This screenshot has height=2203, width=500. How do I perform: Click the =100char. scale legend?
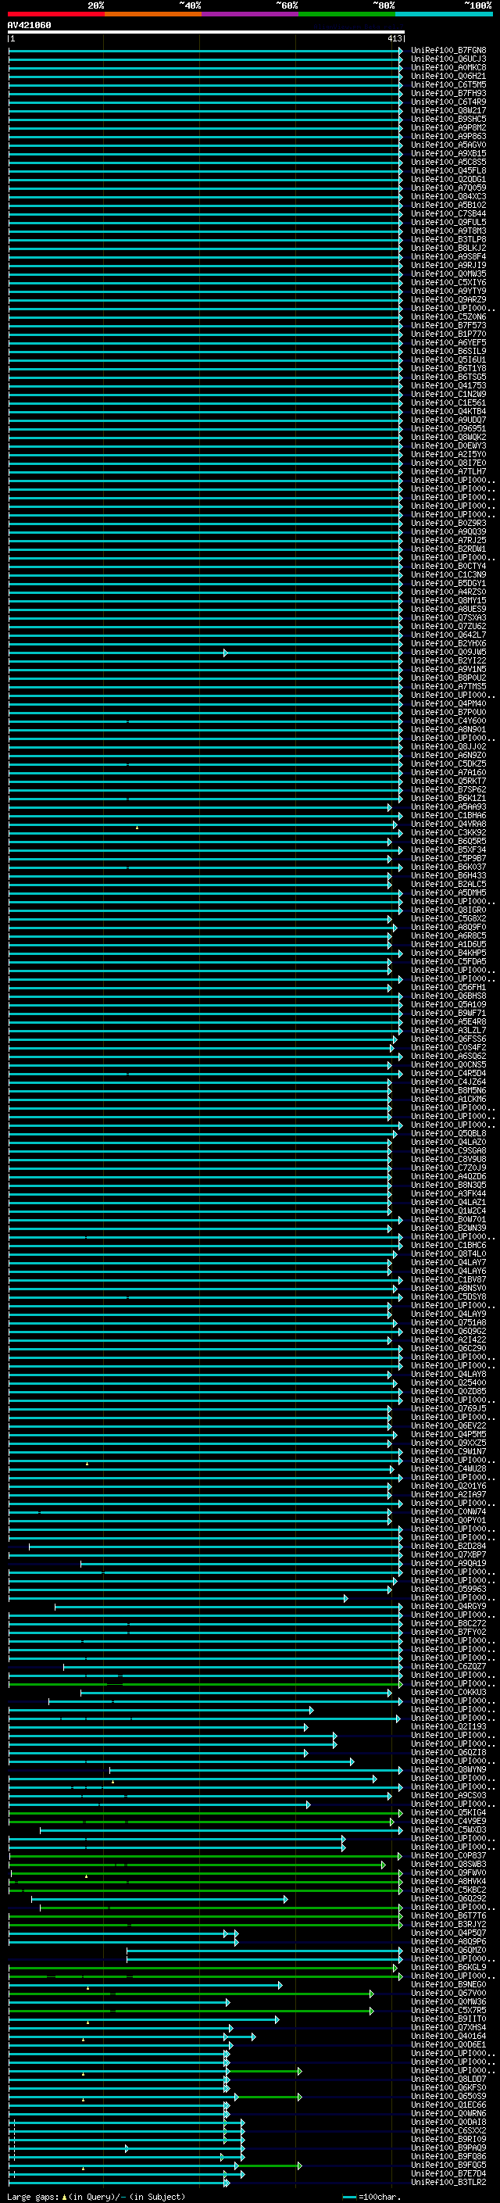point(372,2197)
